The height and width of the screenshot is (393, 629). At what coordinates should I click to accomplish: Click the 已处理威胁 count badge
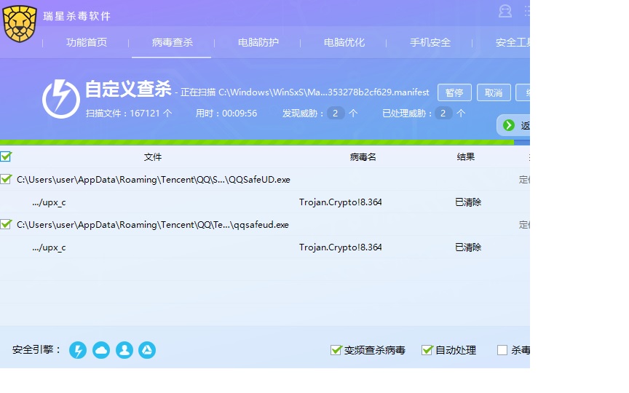point(443,113)
